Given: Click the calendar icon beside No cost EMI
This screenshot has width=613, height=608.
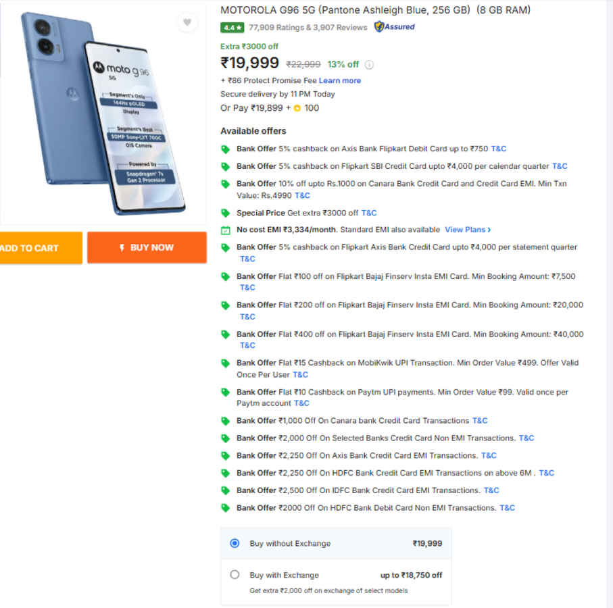Looking at the screenshot, I should coord(225,230).
